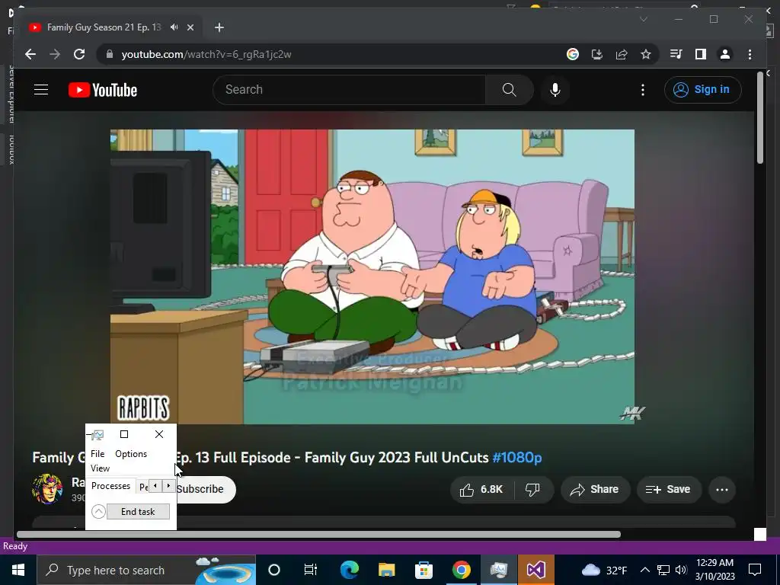The image size is (780, 585).
Task: Bookmark this page with the star
Action: point(646,54)
